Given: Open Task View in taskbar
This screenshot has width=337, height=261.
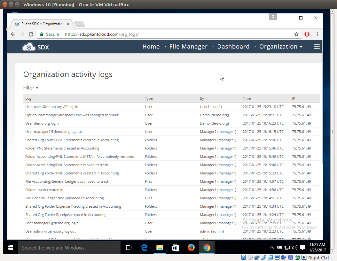Looking at the screenshot, I should point(128,248).
